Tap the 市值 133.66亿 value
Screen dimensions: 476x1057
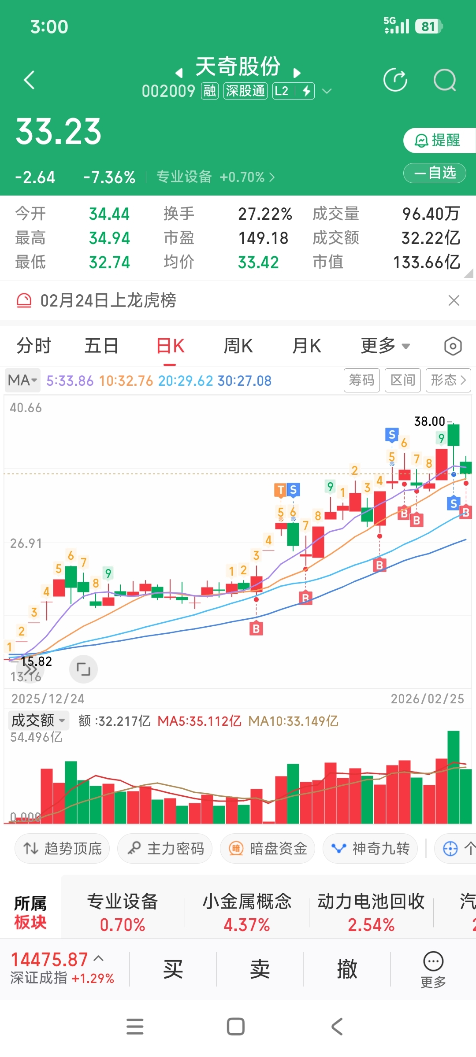click(427, 262)
